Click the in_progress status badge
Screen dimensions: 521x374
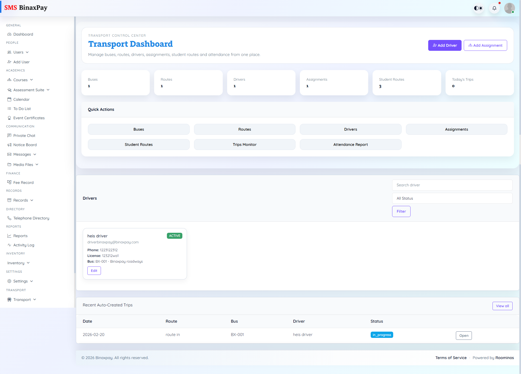coord(382,335)
